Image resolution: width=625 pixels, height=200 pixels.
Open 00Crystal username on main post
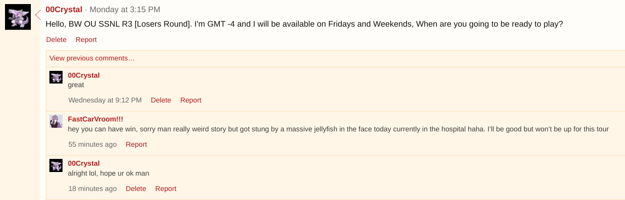coord(64,9)
